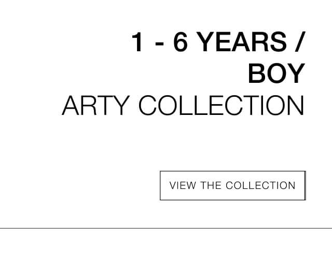332x264 pixels.
Task: Click the dash between 1 and 6
Action: click(159, 43)
